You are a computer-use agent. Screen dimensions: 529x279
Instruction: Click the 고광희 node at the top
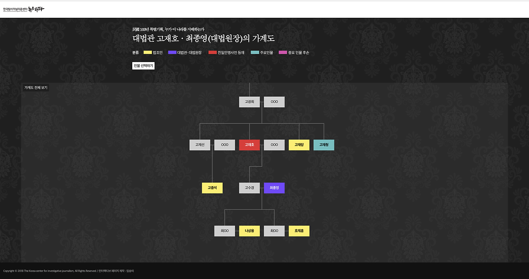coord(249,101)
